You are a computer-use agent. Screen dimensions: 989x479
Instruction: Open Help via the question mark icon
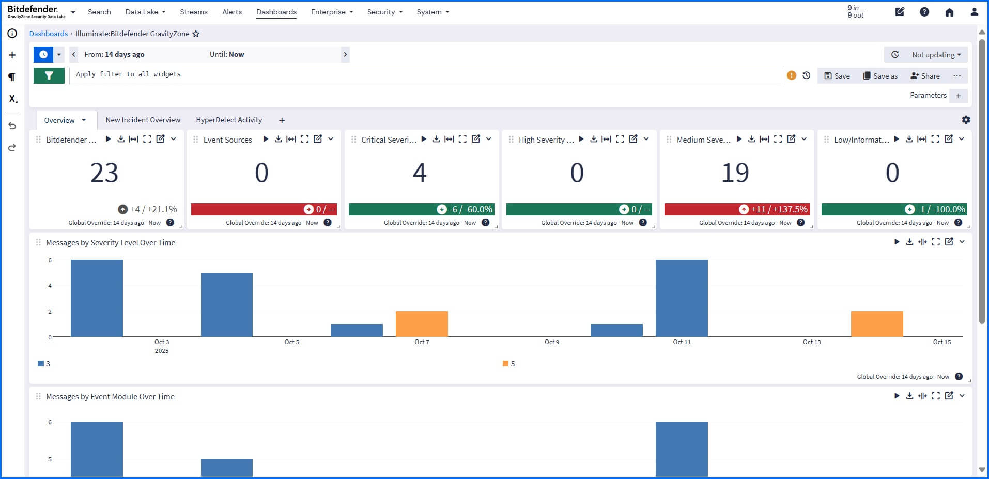[924, 11]
